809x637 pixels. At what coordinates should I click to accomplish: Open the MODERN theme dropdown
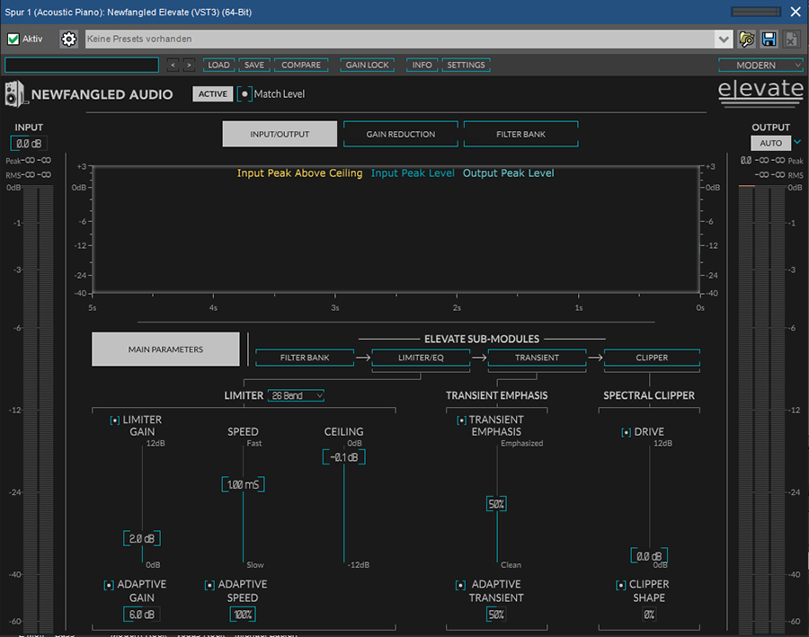point(761,65)
